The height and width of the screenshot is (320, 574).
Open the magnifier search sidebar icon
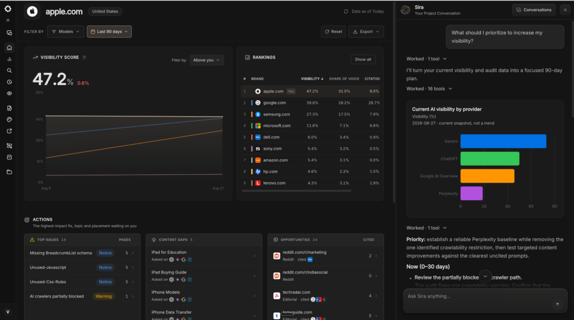coord(9,71)
